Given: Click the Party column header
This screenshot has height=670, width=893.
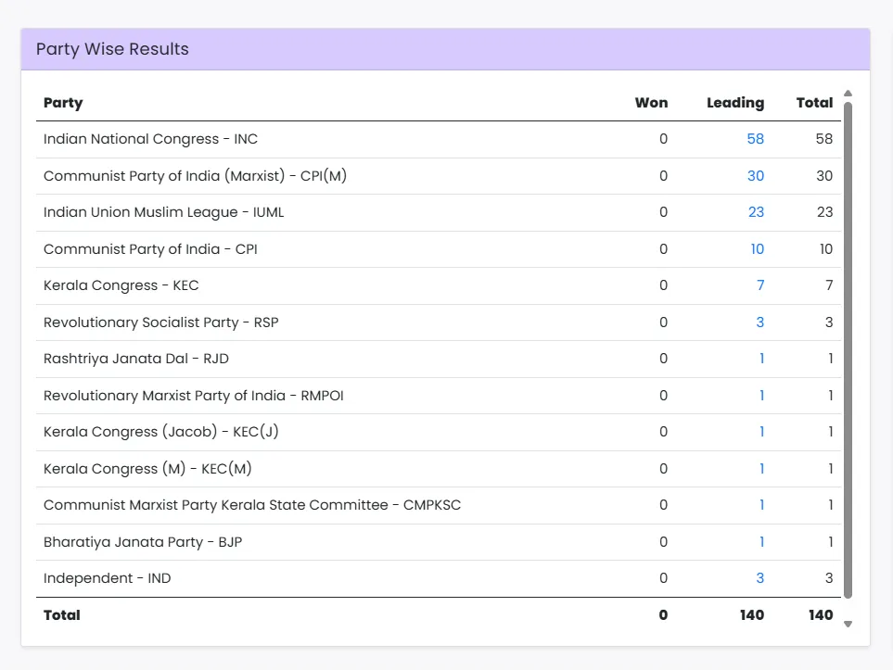Looking at the screenshot, I should coord(63,103).
